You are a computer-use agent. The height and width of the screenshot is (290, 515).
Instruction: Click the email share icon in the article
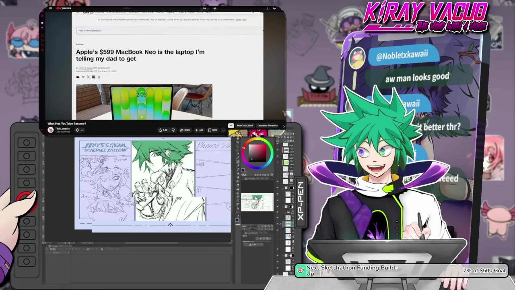[x=78, y=77]
